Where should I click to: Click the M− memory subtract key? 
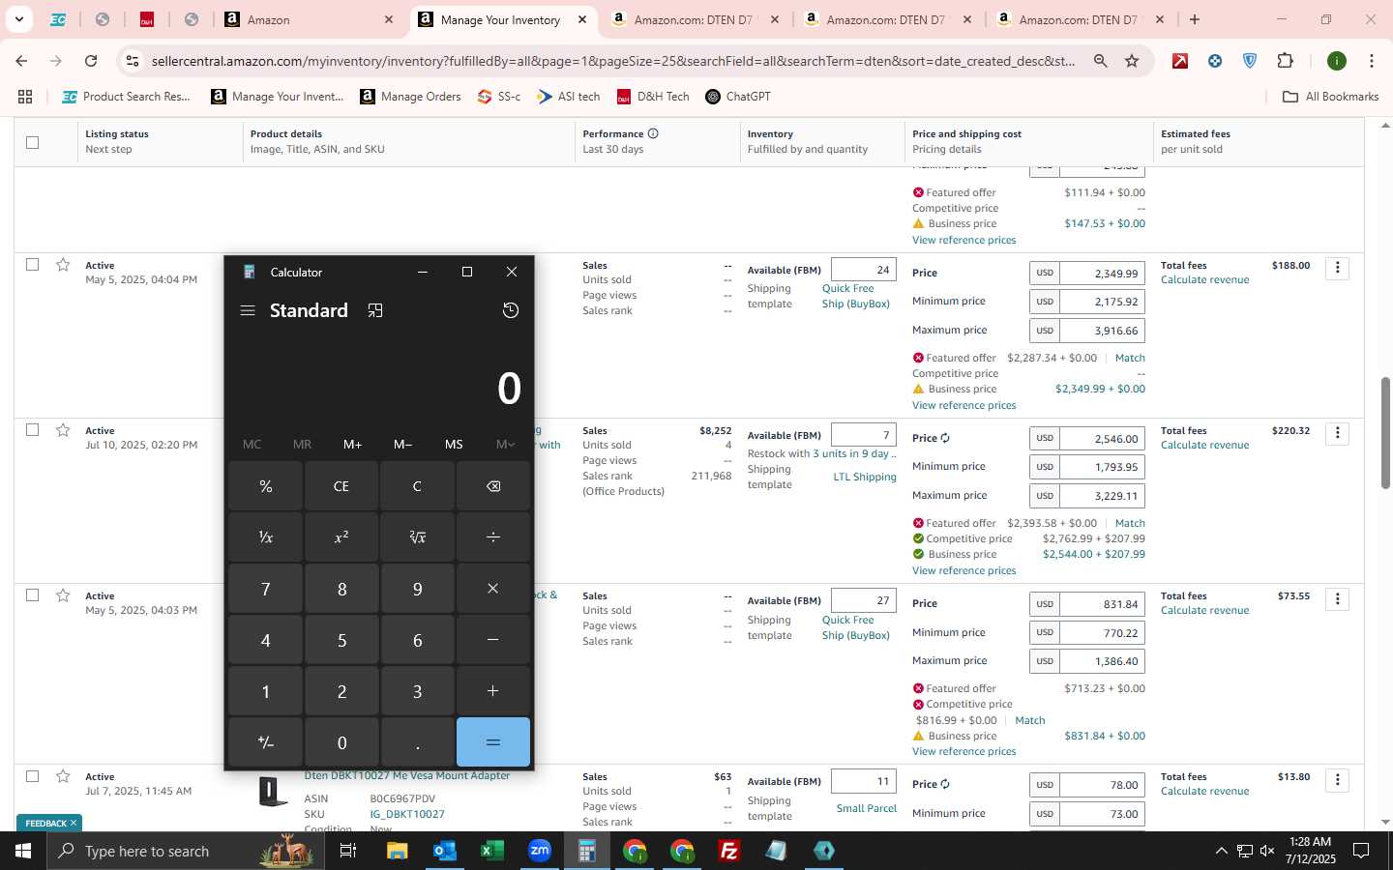402,444
